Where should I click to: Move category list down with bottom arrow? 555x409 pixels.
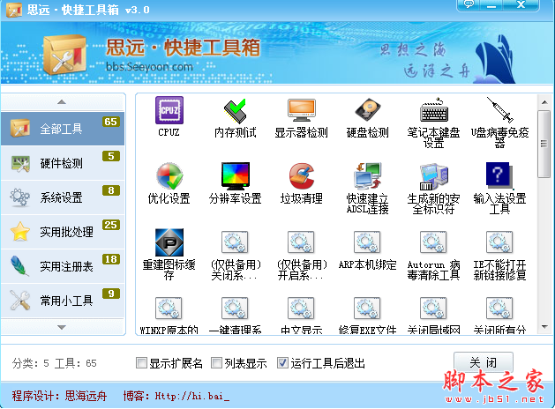63,327
